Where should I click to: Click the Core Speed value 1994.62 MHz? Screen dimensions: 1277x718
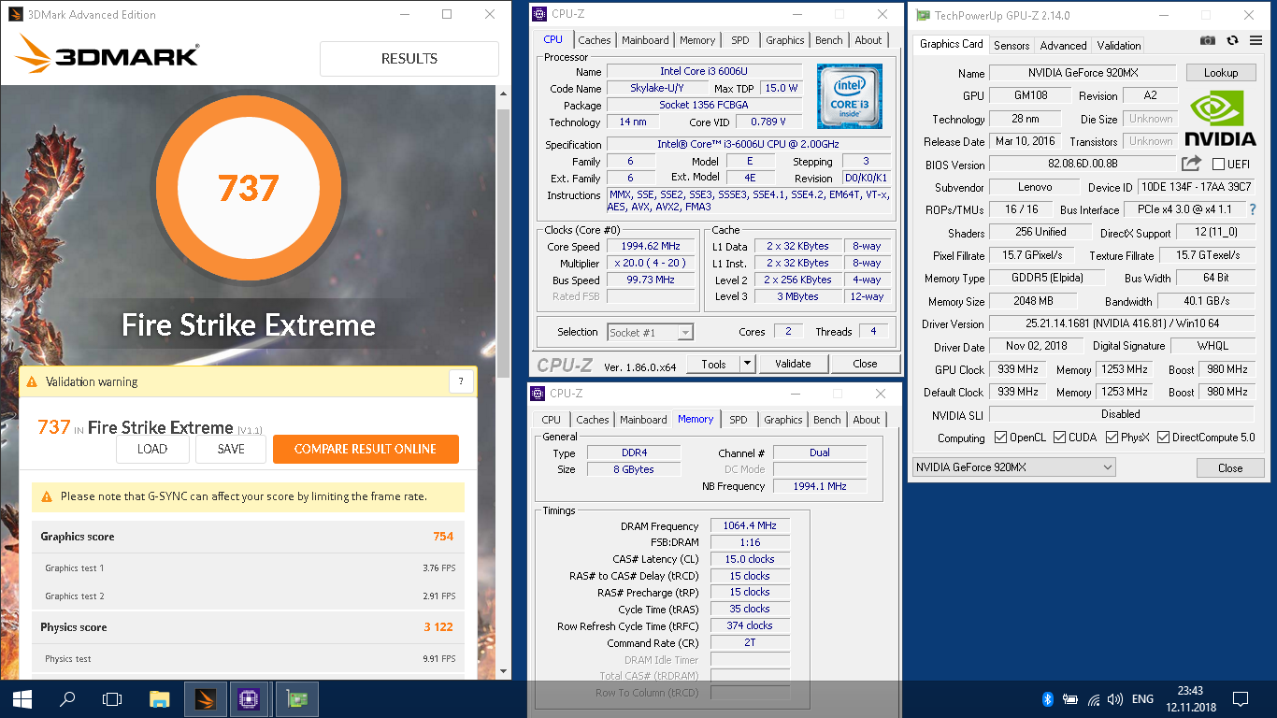click(651, 247)
